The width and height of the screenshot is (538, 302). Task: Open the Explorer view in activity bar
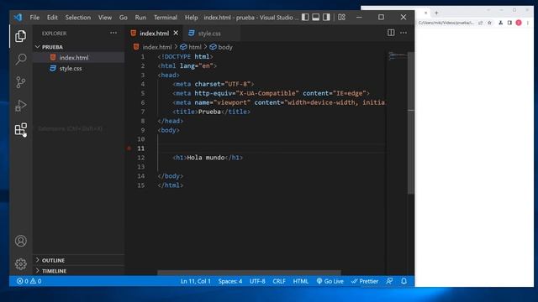click(20, 36)
